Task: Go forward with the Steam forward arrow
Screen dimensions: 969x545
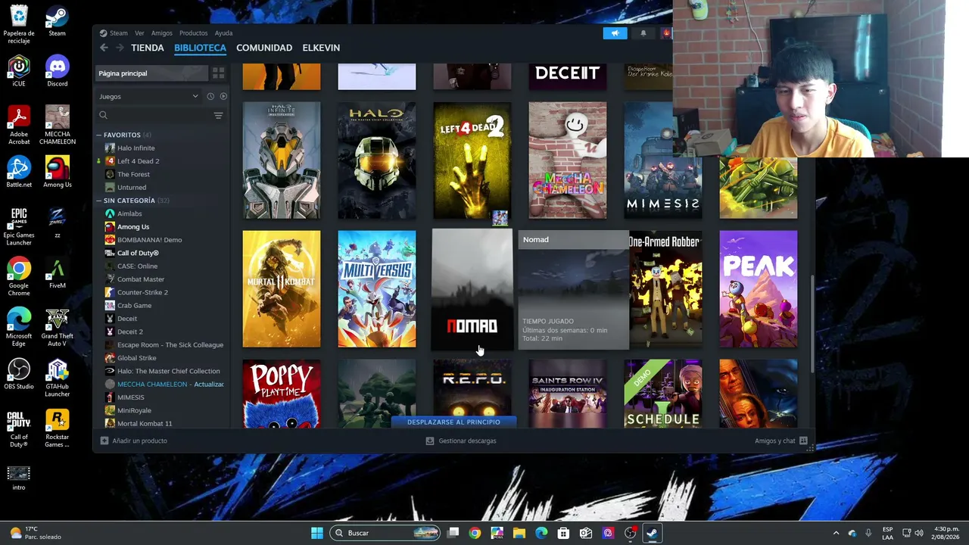Action: click(x=120, y=48)
